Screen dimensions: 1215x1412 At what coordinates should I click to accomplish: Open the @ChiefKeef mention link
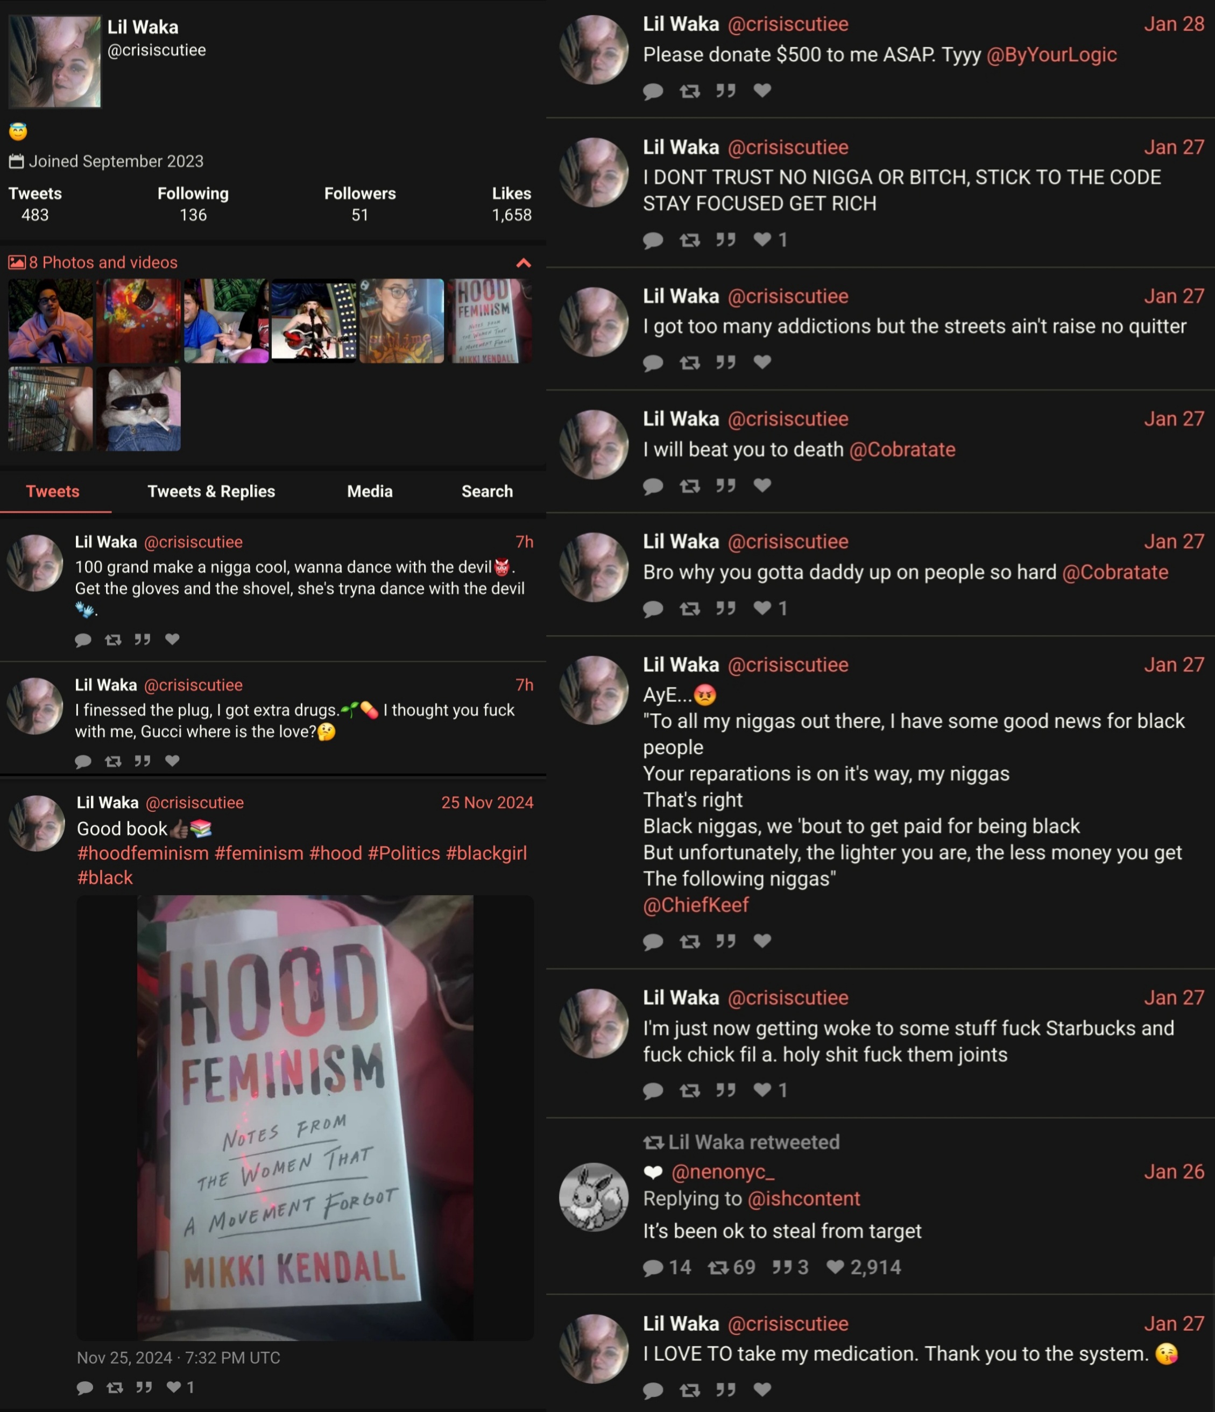695,905
